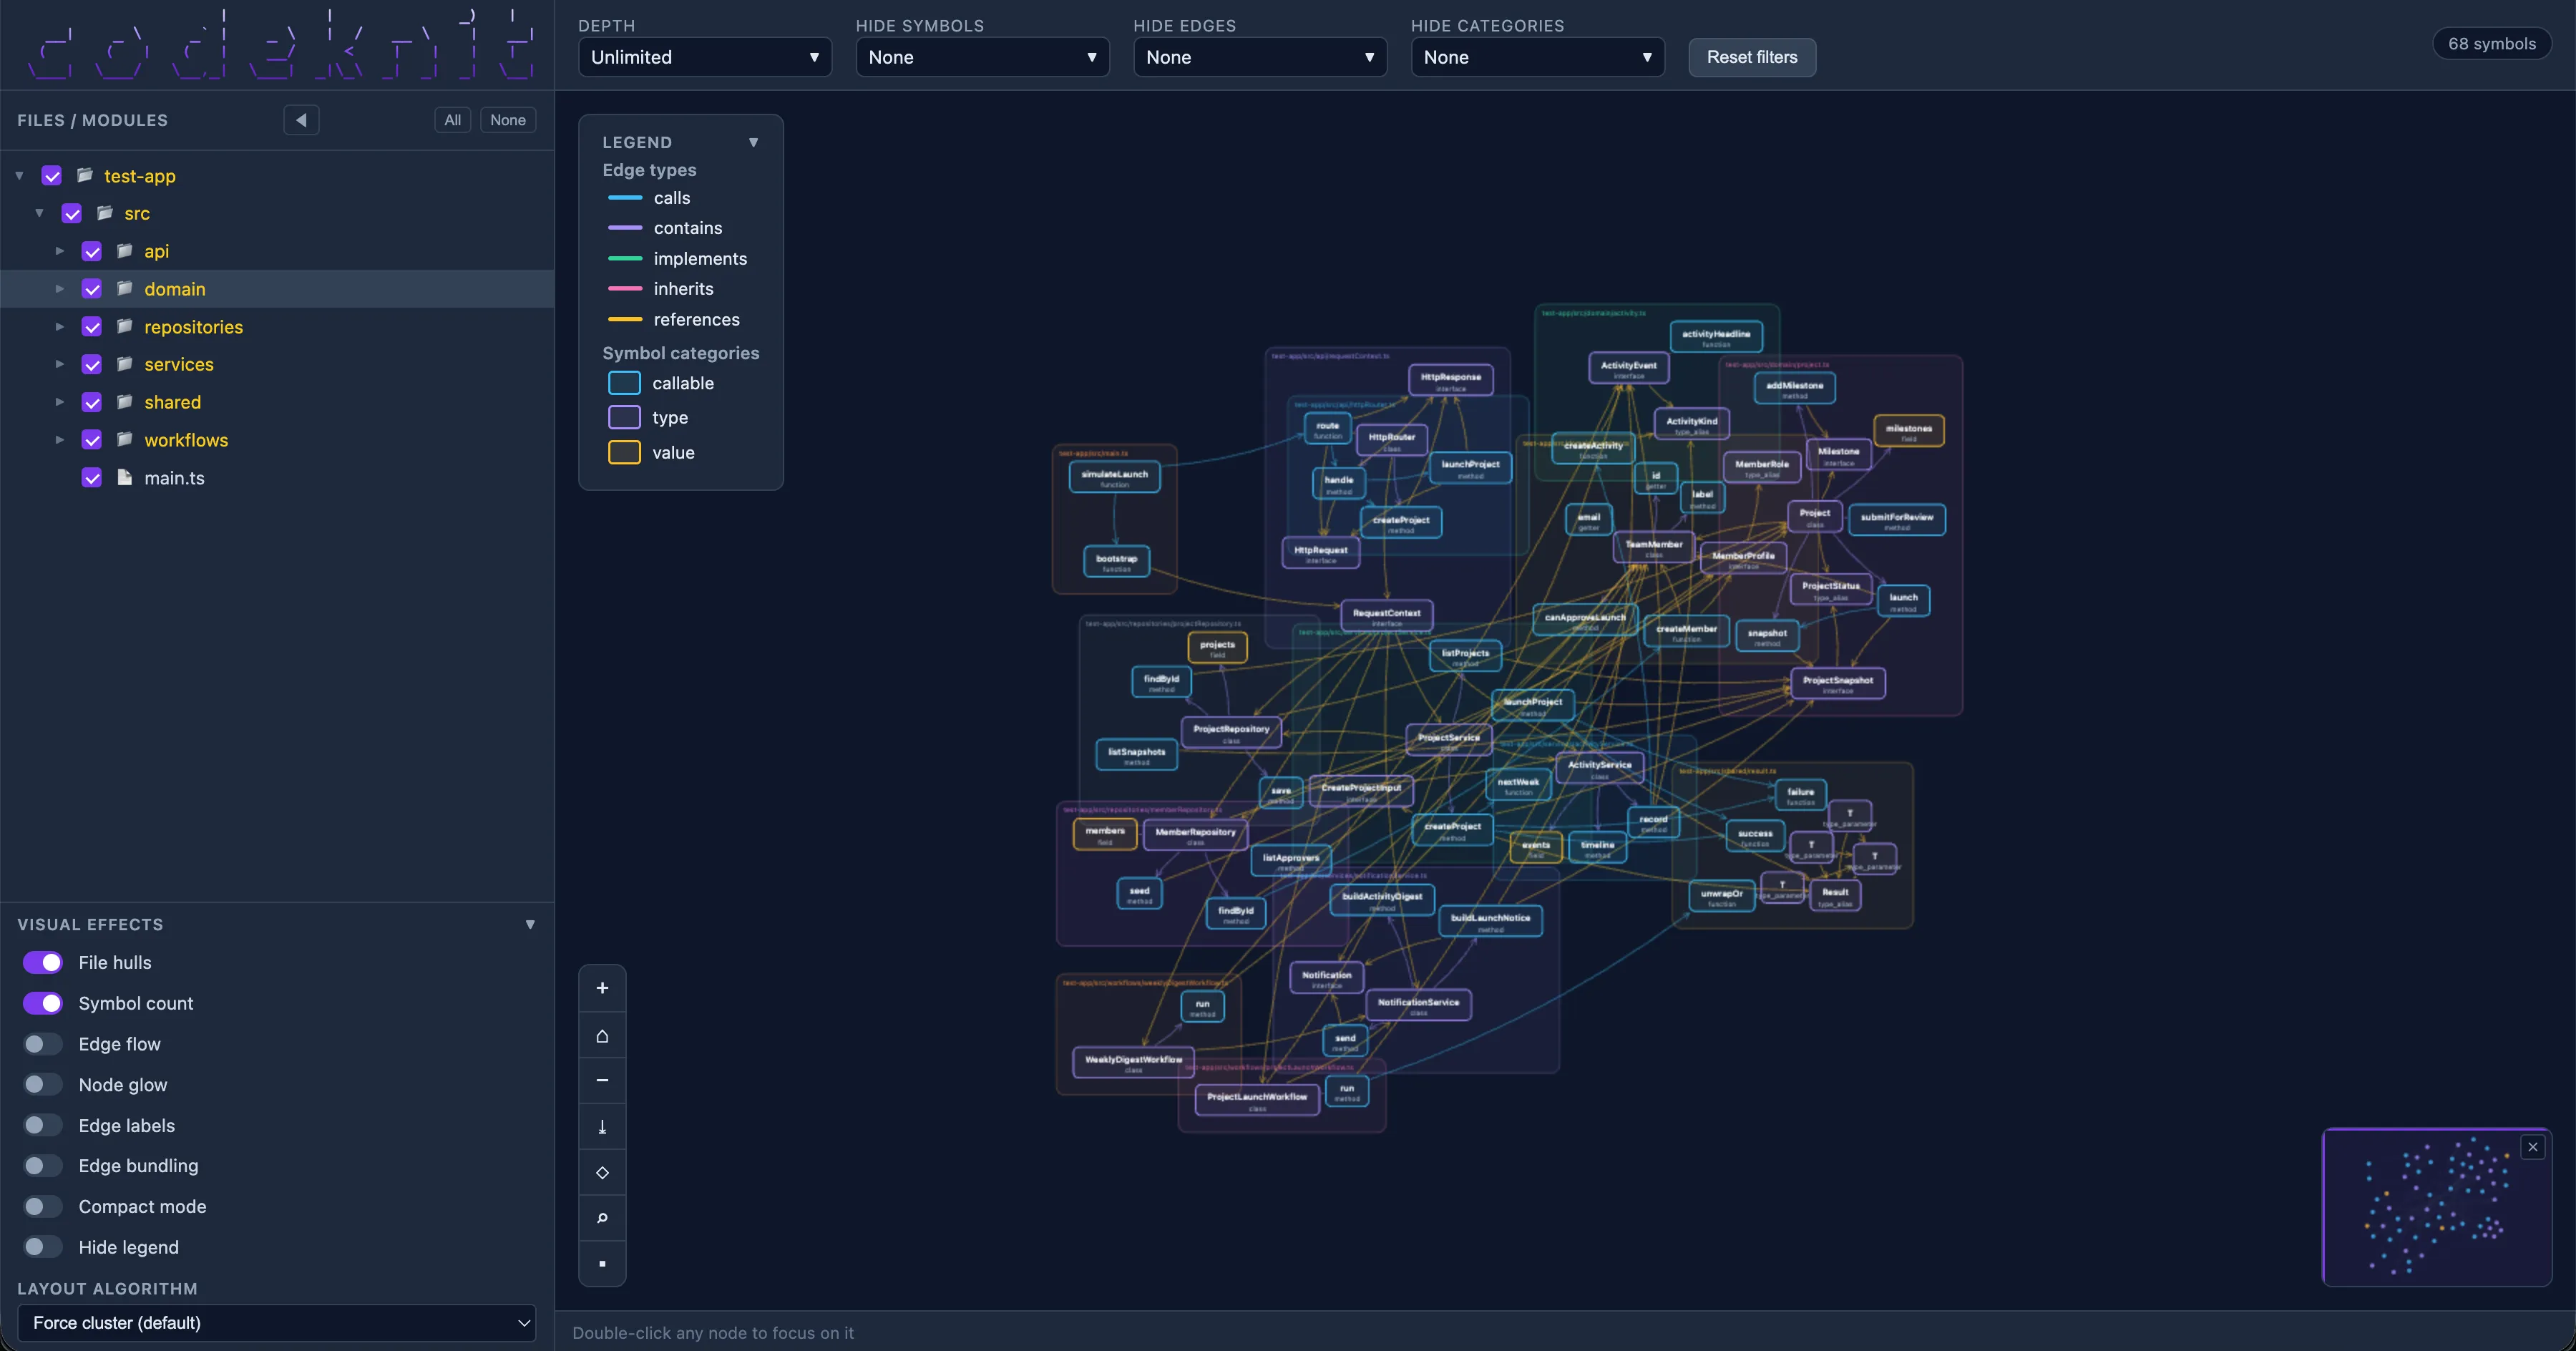Screen dimensions: 2576x1351
Task: Click the value category swatch in legend
Action: pyautogui.click(x=624, y=452)
